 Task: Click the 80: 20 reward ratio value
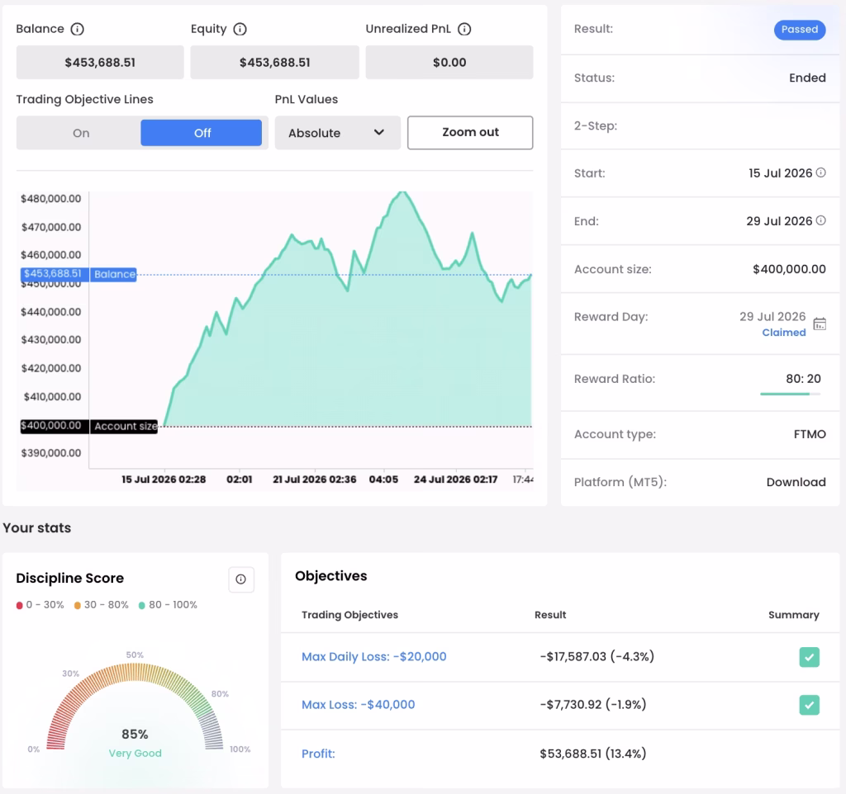803,379
